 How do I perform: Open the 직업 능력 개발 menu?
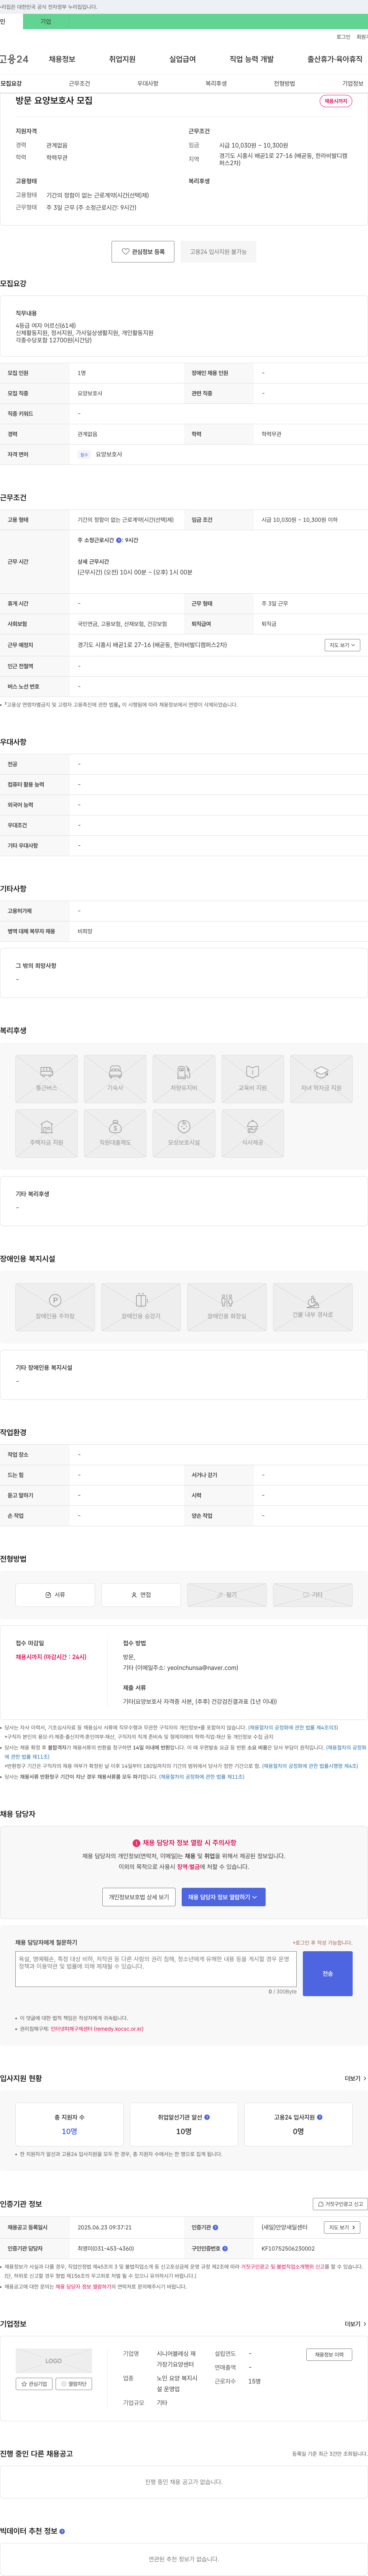pyautogui.click(x=251, y=59)
